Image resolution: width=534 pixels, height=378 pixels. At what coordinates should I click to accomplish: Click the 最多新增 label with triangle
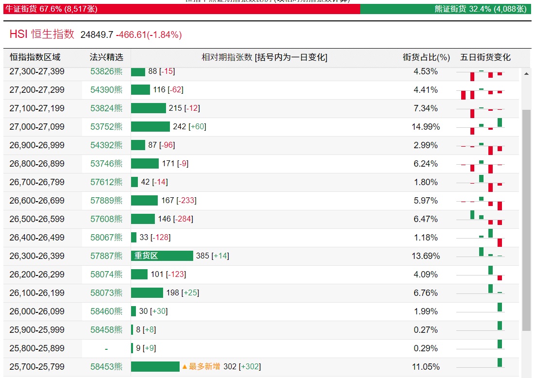coord(201,367)
